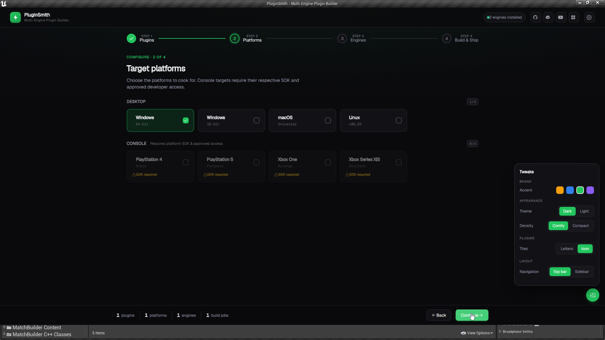Click the 2 engines installed badge
The width and height of the screenshot is (605, 340).
click(x=504, y=17)
